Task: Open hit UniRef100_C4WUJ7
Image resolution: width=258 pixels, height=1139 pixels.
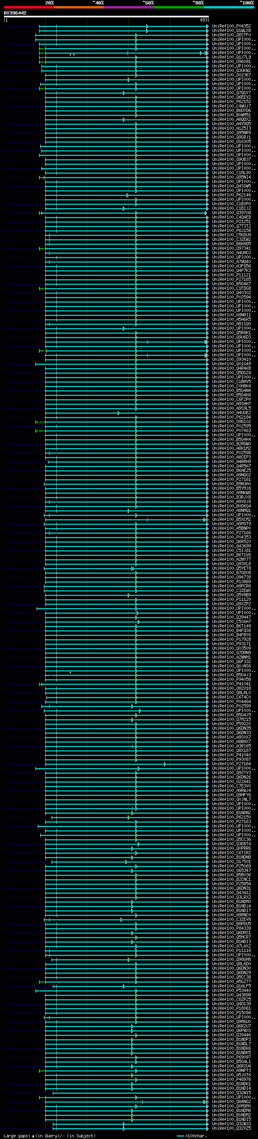Action: pyautogui.click(x=231, y=106)
